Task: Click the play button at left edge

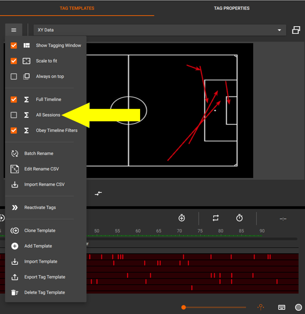Action: pos(2,218)
